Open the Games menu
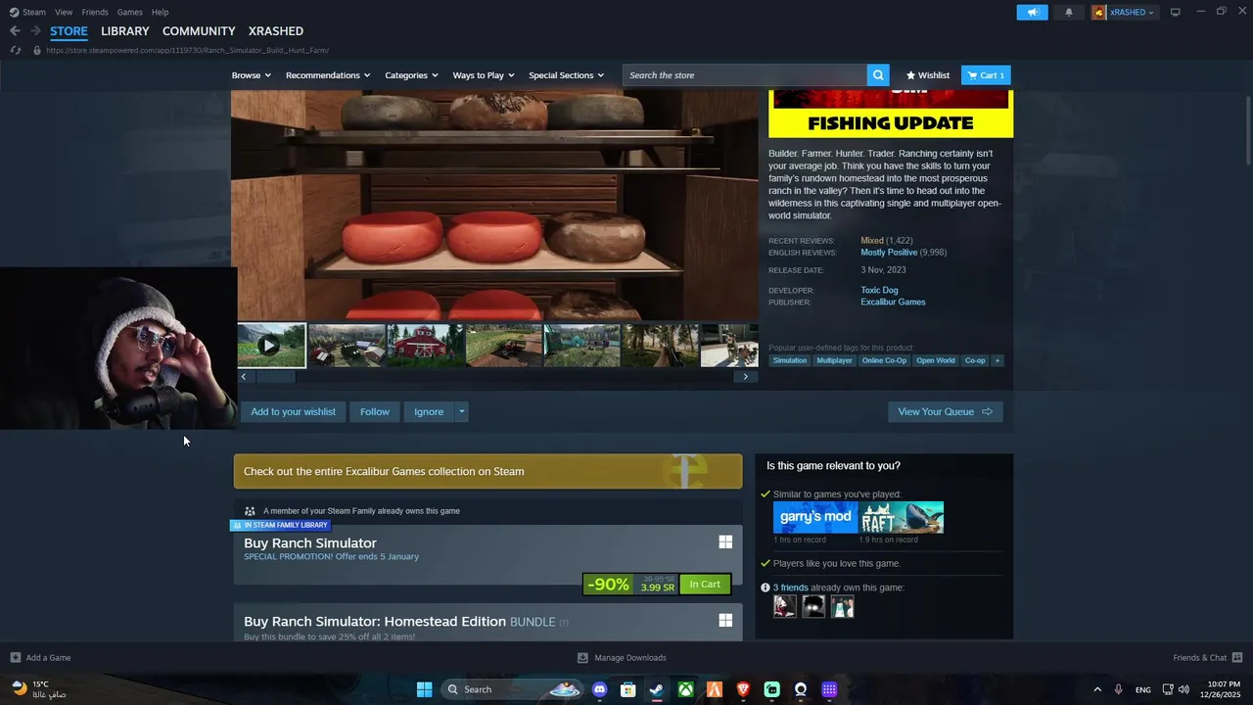 pyautogui.click(x=129, y=12)
